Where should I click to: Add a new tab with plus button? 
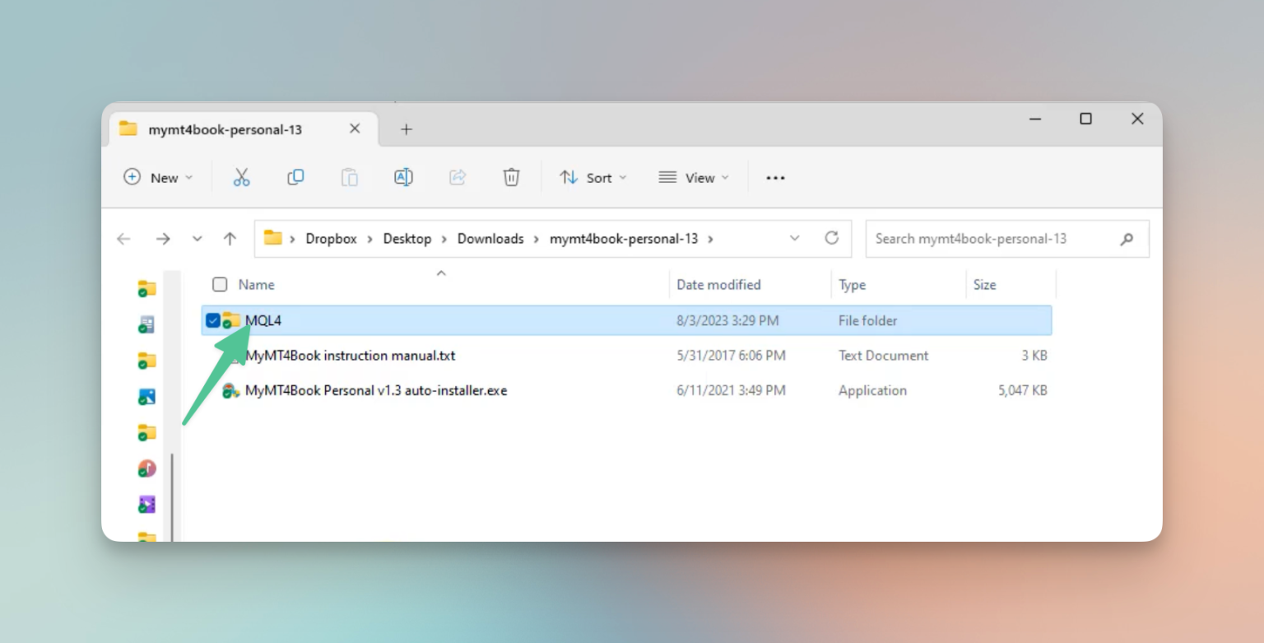coord(406,129)
